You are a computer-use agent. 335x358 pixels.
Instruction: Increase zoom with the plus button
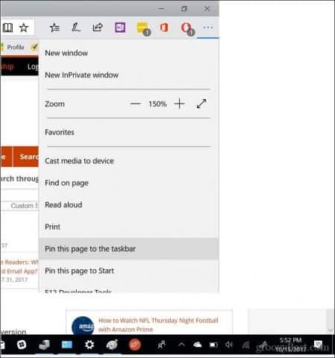coord(179,104)
